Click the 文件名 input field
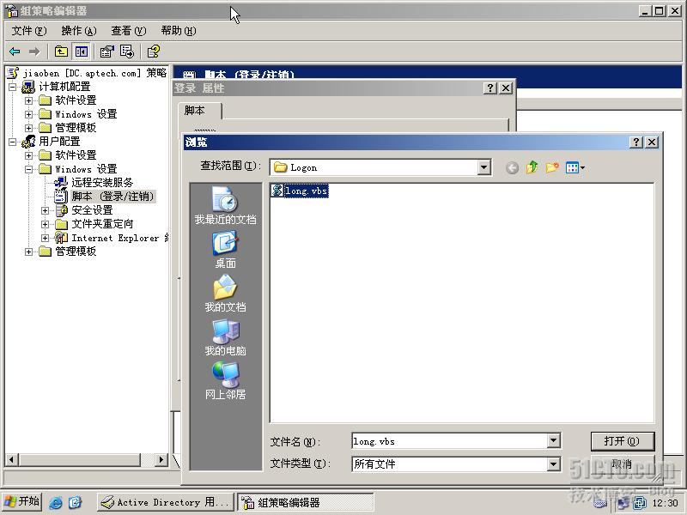 click(x=449, y=441)
